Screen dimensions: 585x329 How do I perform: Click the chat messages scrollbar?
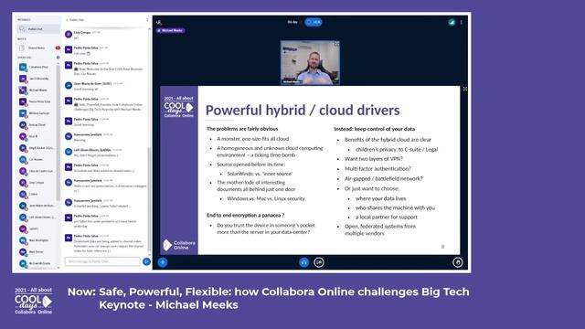pyautogui.click(x=150, y=199)
